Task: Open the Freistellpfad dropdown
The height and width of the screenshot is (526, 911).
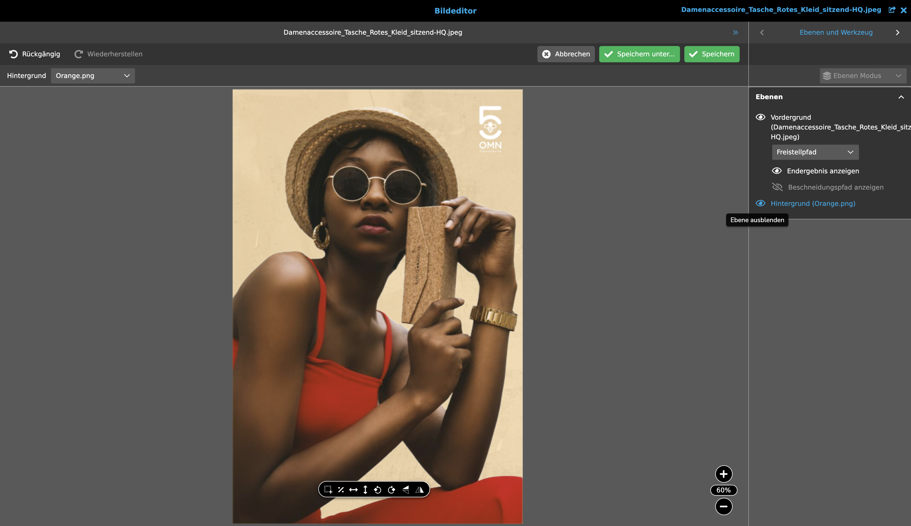Action: coord(815,152)
